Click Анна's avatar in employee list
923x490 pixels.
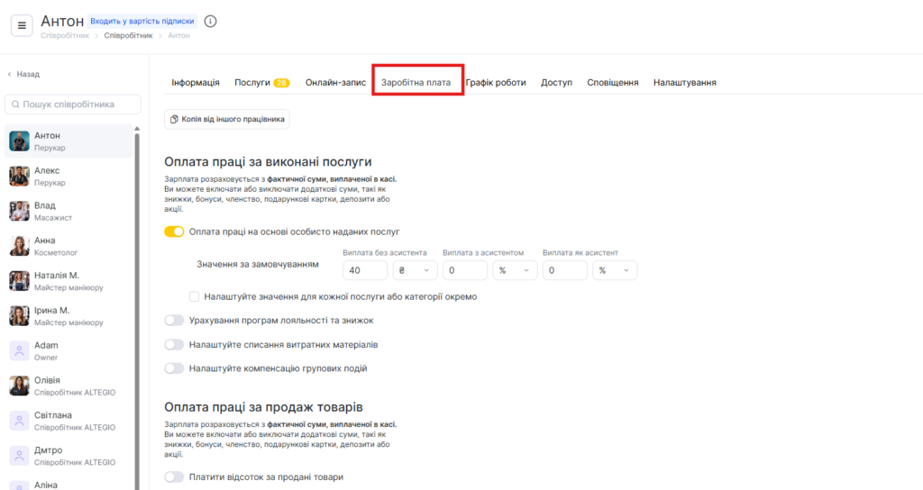(x=20, y=246)
